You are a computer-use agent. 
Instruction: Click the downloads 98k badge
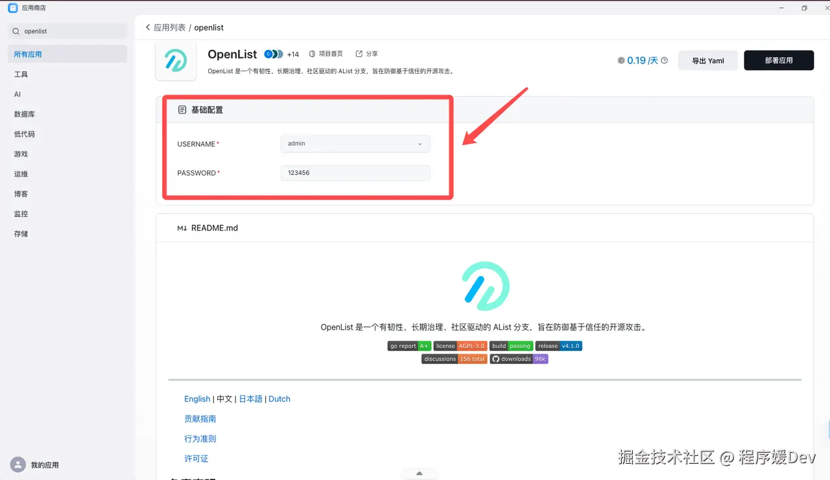point(519,359)
